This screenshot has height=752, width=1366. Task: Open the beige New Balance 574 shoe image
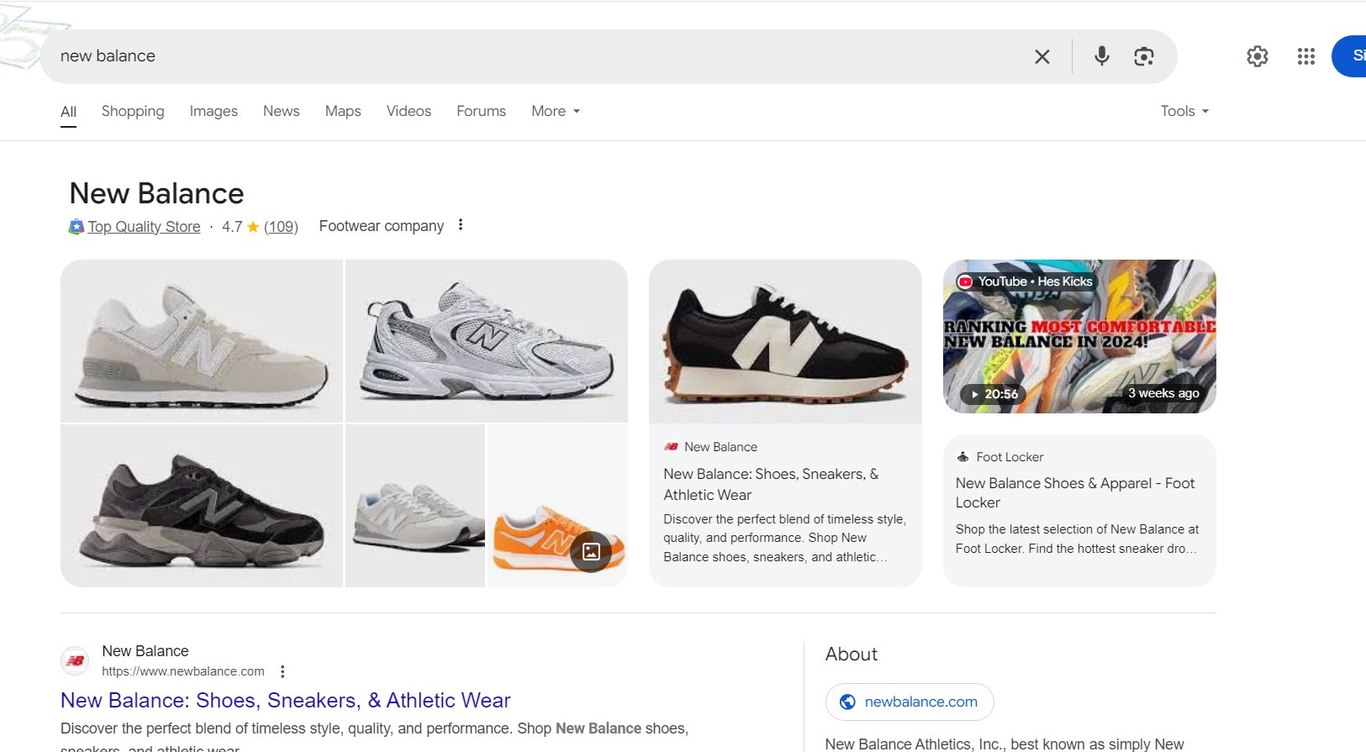(x=202, y=340)
